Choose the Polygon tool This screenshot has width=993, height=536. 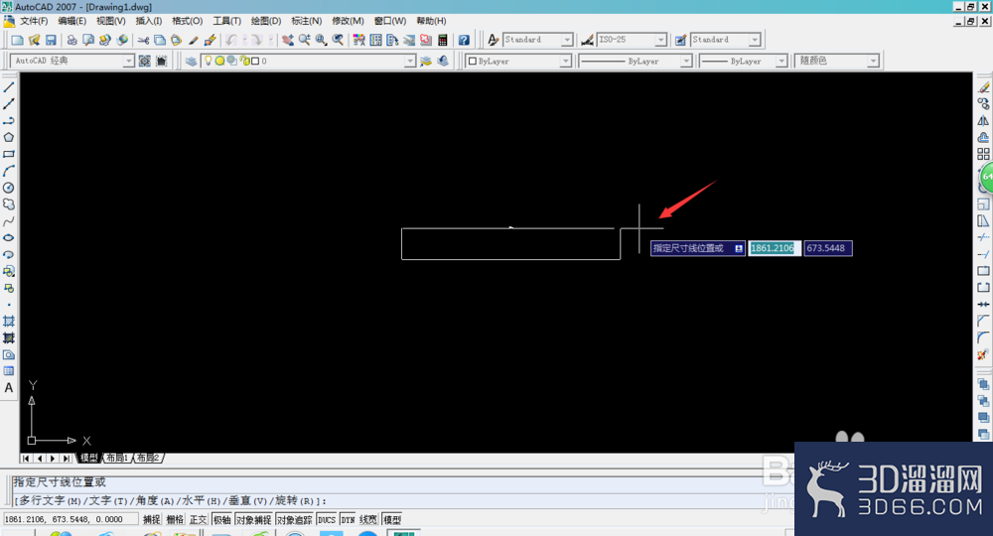click(9, 137)
